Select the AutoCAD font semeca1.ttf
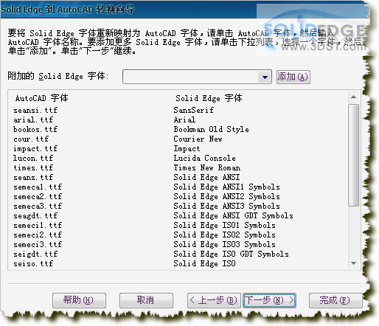 point(38,187)
